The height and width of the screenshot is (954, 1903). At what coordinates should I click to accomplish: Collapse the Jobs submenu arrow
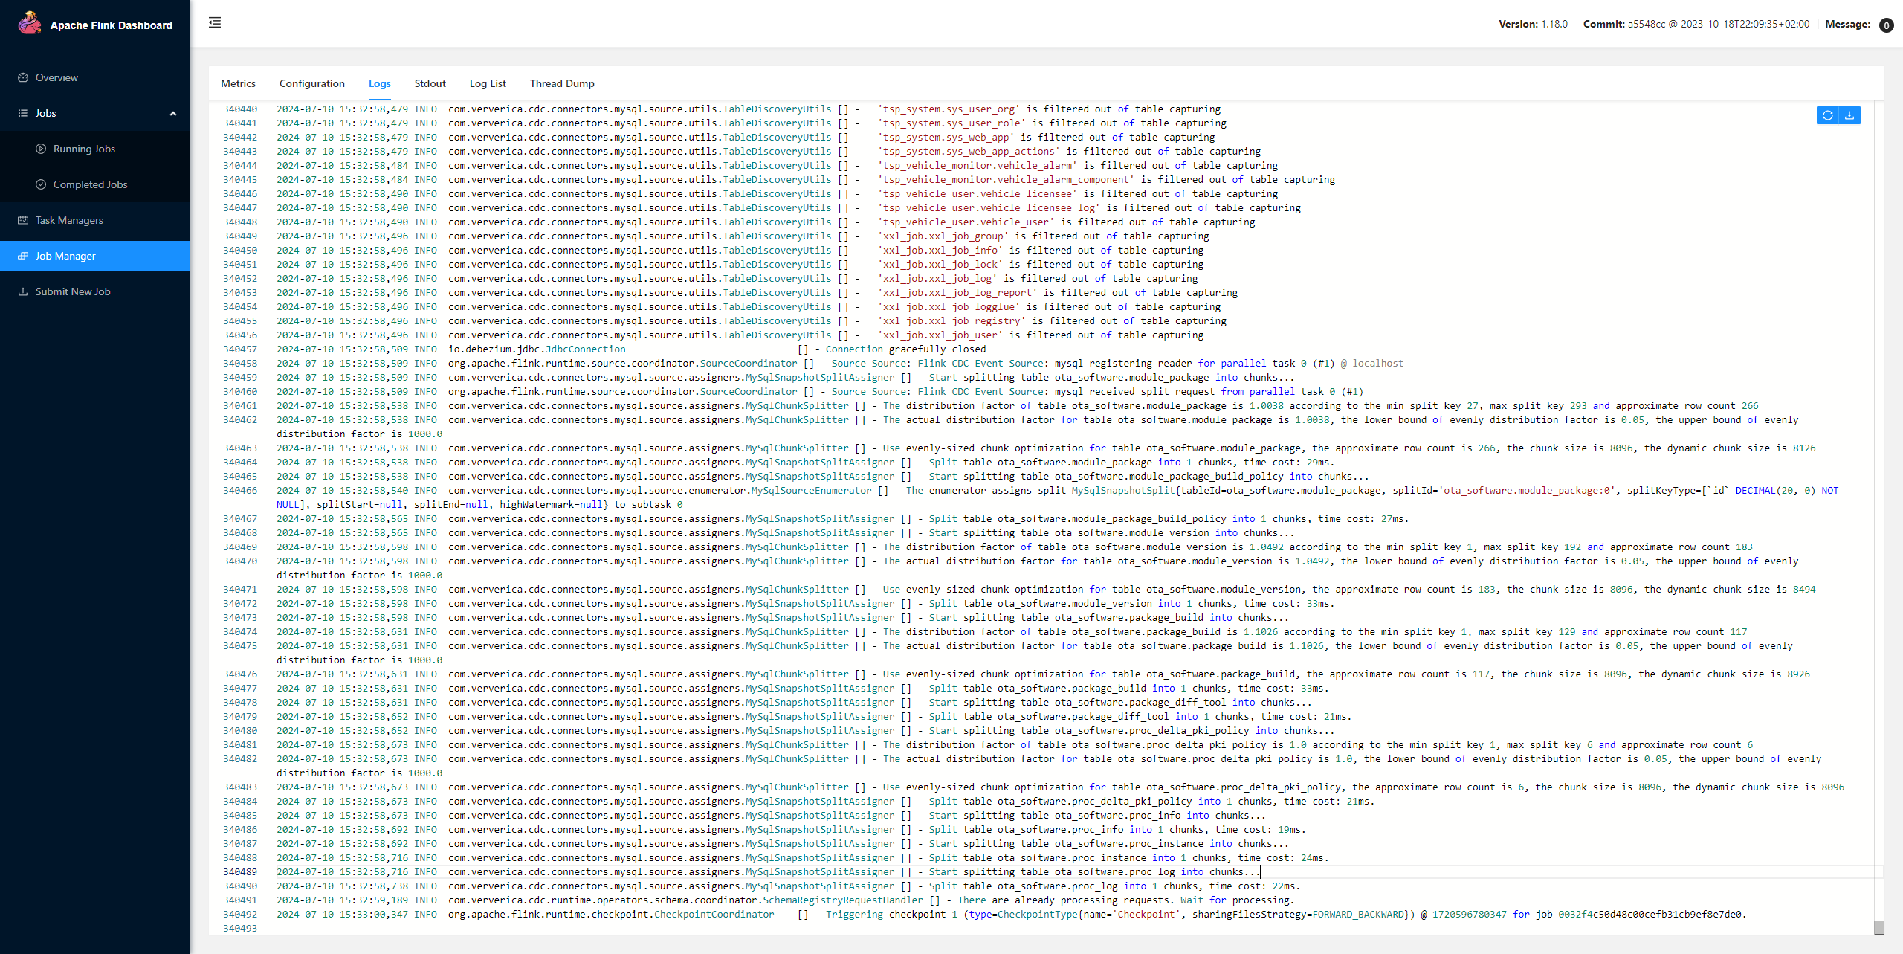click(x=173, y=113)
